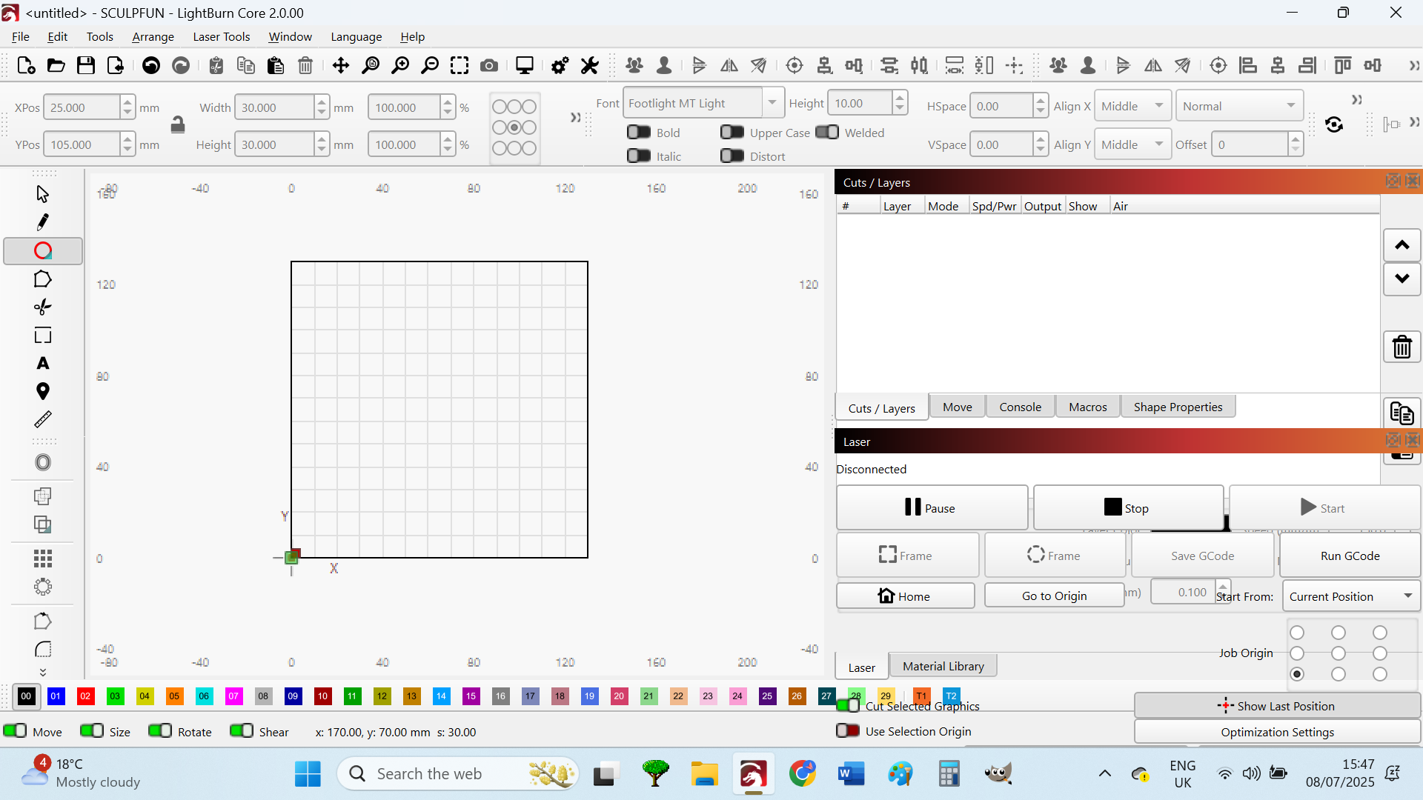The height and width of the screenshot is (800, 1423).
Task: Click the Go to Origin button
Action: tap(1054, 596)
